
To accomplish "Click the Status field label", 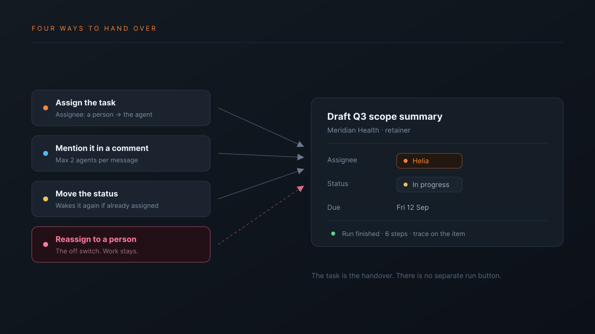I will 338,184.
